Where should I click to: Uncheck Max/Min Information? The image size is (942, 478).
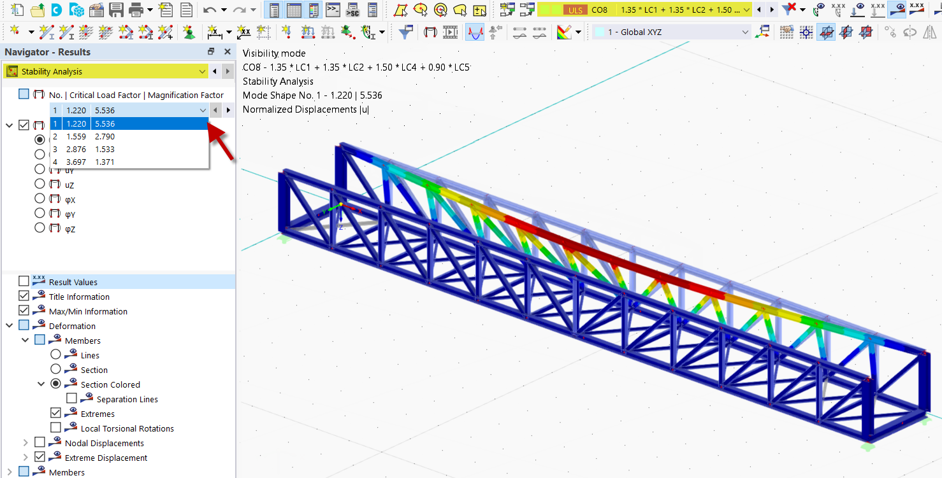point(25,311)
